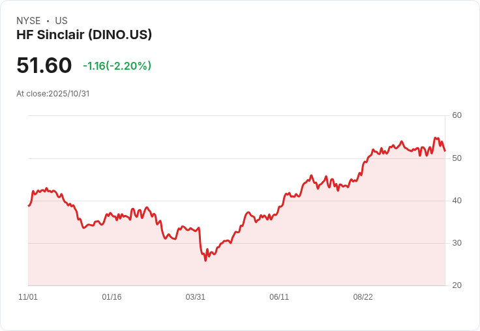Click the 40 price axis label

(x=457, y=201)
